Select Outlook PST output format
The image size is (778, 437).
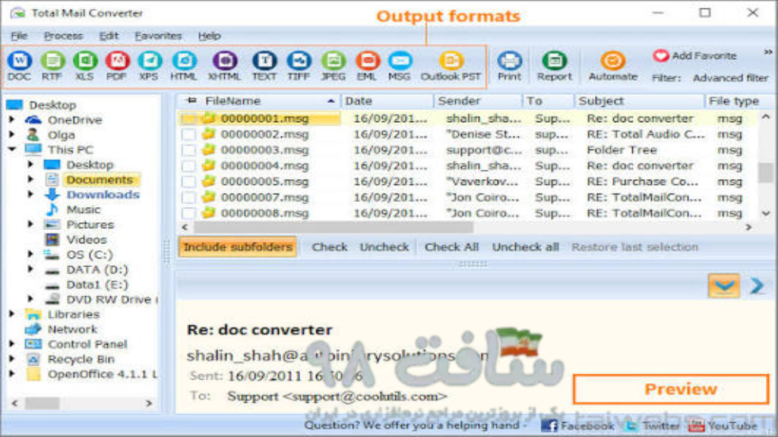451,66
